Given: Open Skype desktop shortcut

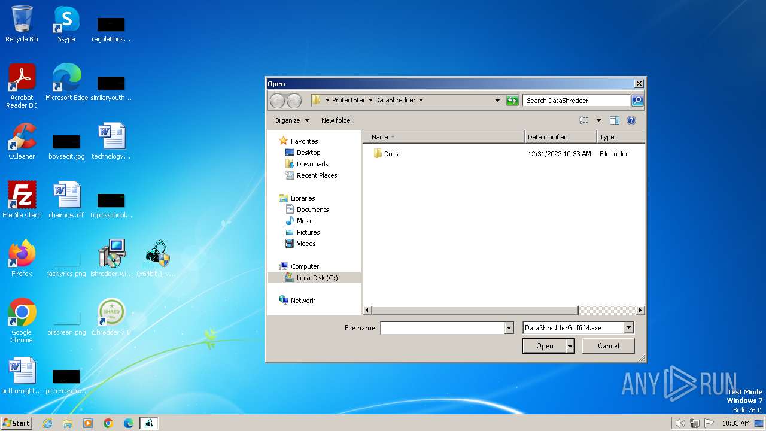Looking at the screenshot, I should coord(66,24).
